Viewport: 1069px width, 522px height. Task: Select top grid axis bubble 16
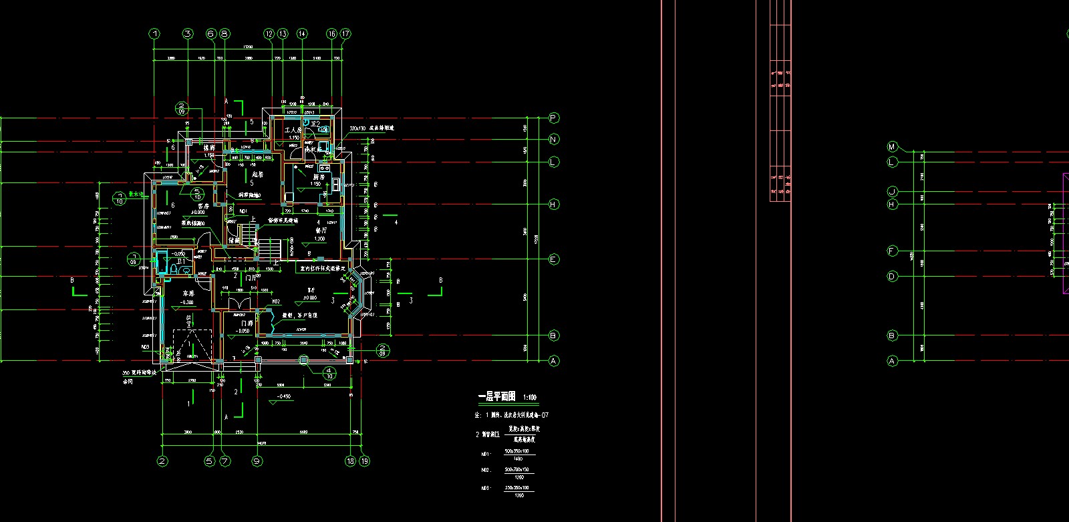[x=332, y=33]
